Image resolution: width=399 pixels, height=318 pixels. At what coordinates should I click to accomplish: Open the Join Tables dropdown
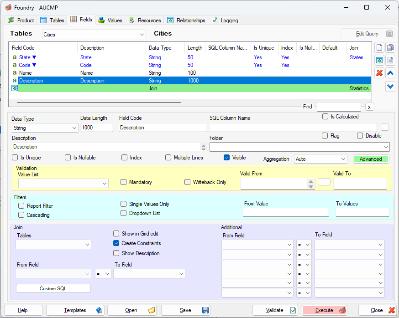click(53, 244)
